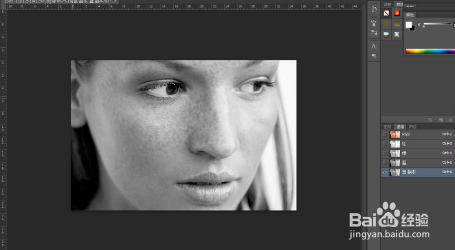455x250 pixels.
Task: Select the 红 channel thumbnail
Action: point(394,144)
